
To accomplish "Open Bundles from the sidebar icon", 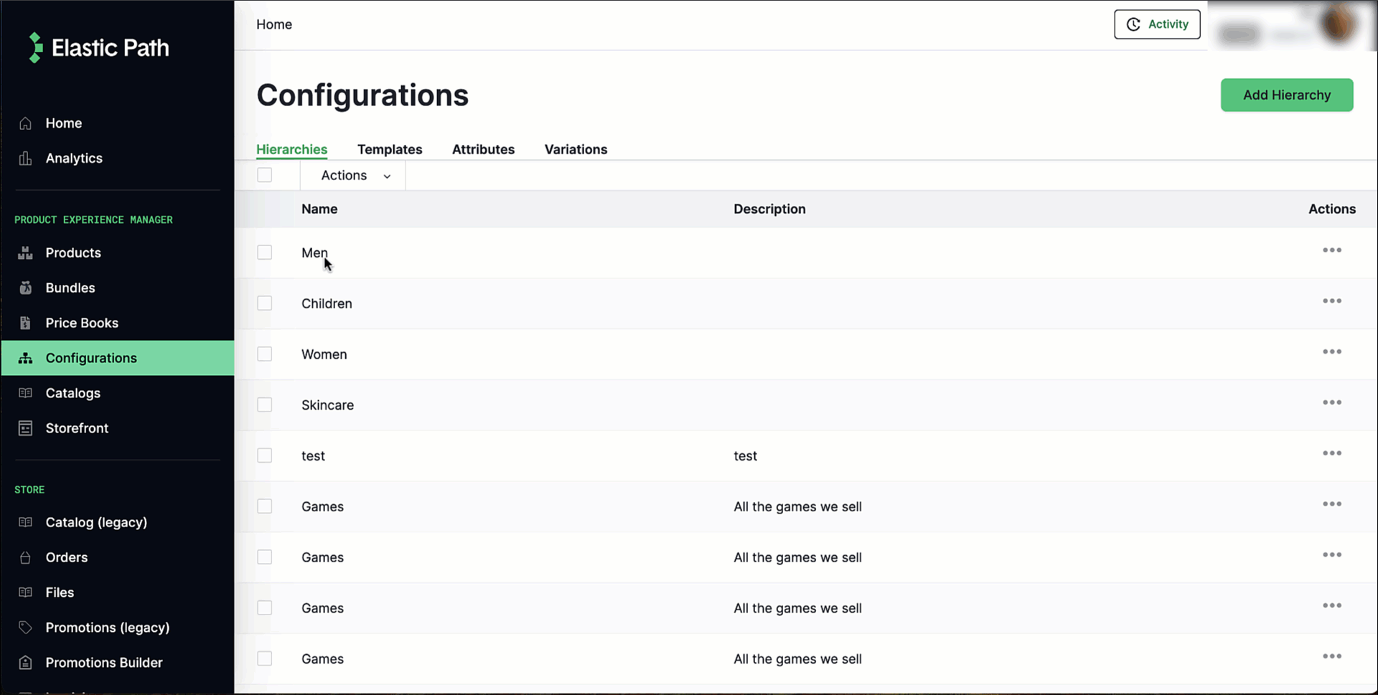I will point(25,288).
